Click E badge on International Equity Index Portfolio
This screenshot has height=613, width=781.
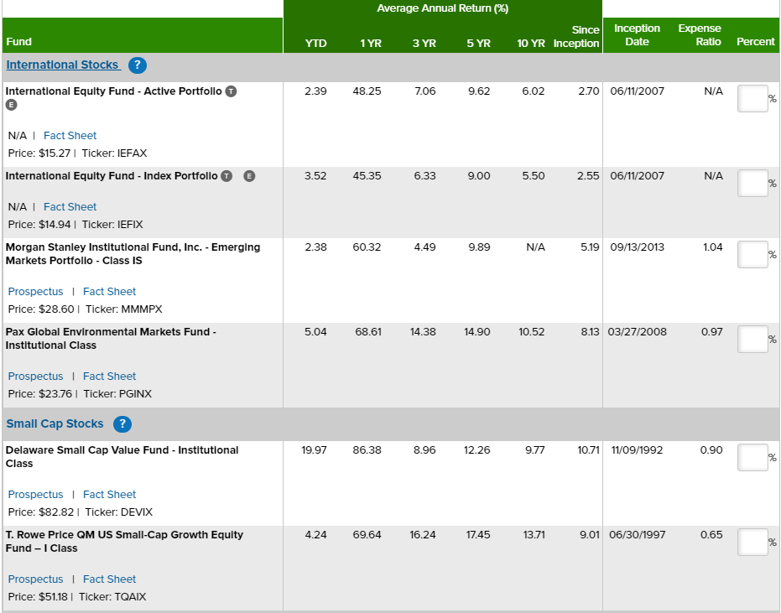click(x=249, y=176)
